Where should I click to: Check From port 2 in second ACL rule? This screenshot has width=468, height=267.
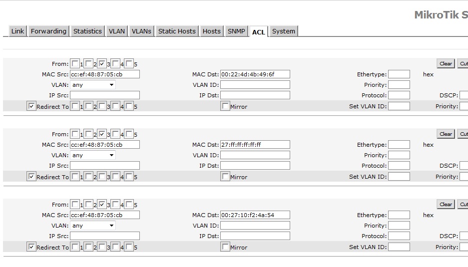tap(88, 134)
